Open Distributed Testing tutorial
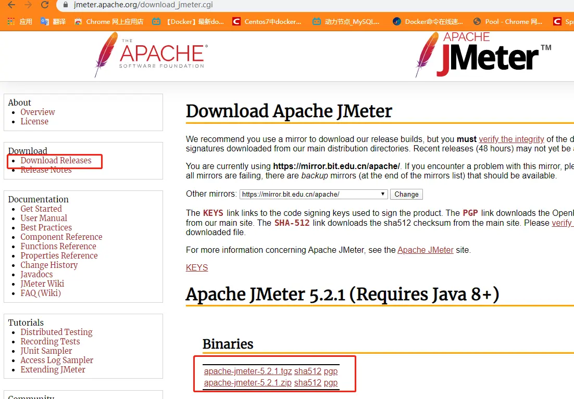574x399 pixels. 56,332
